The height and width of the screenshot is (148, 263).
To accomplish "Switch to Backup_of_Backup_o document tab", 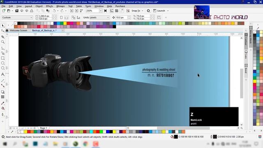I will pos(44,30).
